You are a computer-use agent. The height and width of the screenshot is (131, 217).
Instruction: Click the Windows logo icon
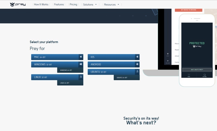tap(81, 65)
